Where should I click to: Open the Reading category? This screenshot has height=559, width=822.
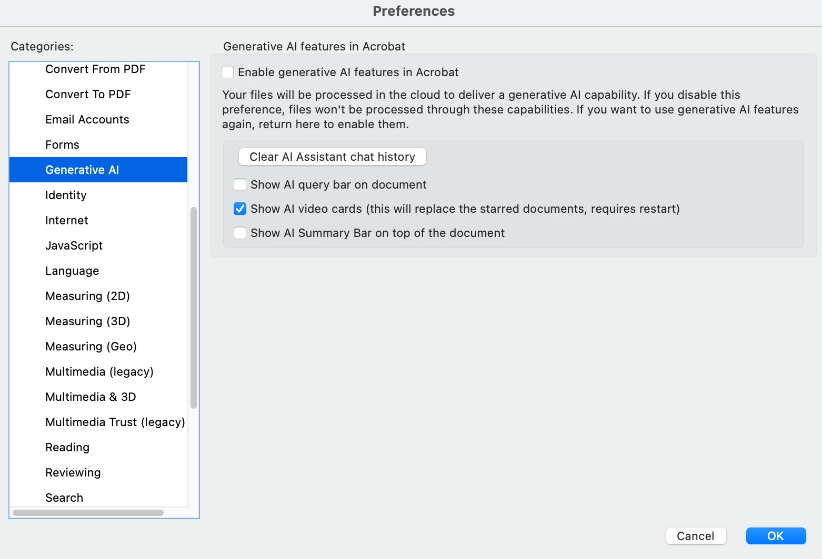(98, 447)
